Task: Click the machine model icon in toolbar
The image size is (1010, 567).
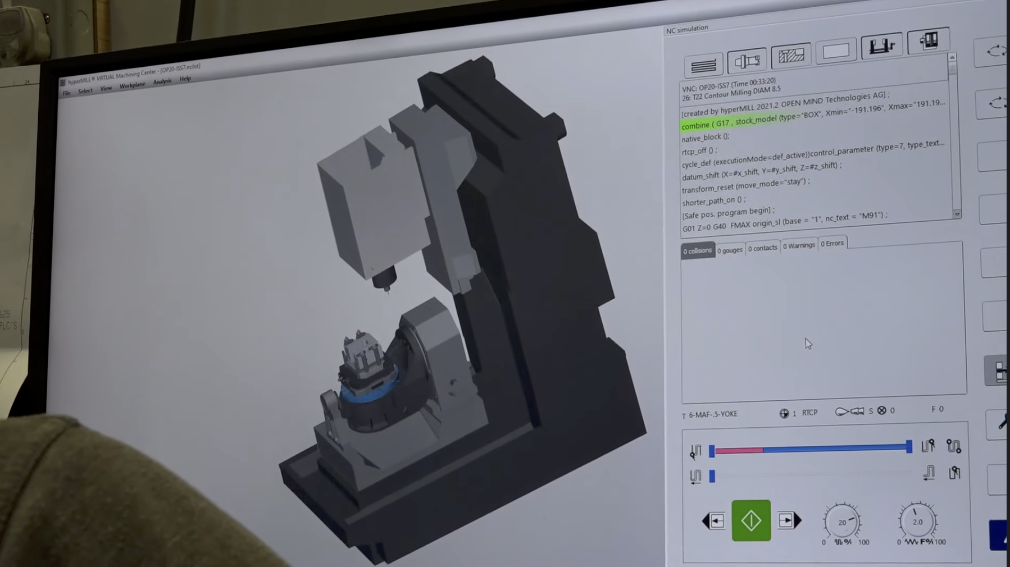Action: [x=928, y=41]
